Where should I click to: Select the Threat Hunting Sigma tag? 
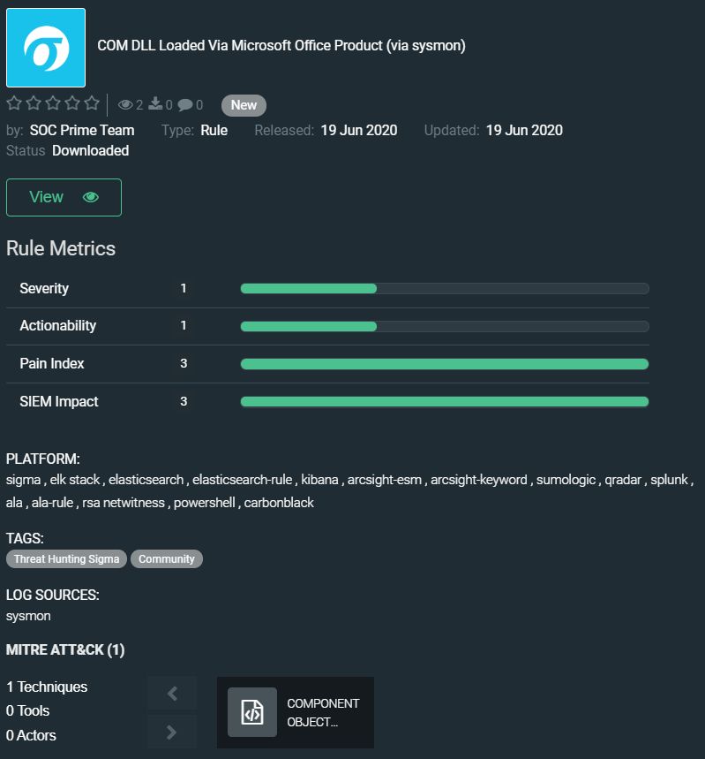[66, 559]
